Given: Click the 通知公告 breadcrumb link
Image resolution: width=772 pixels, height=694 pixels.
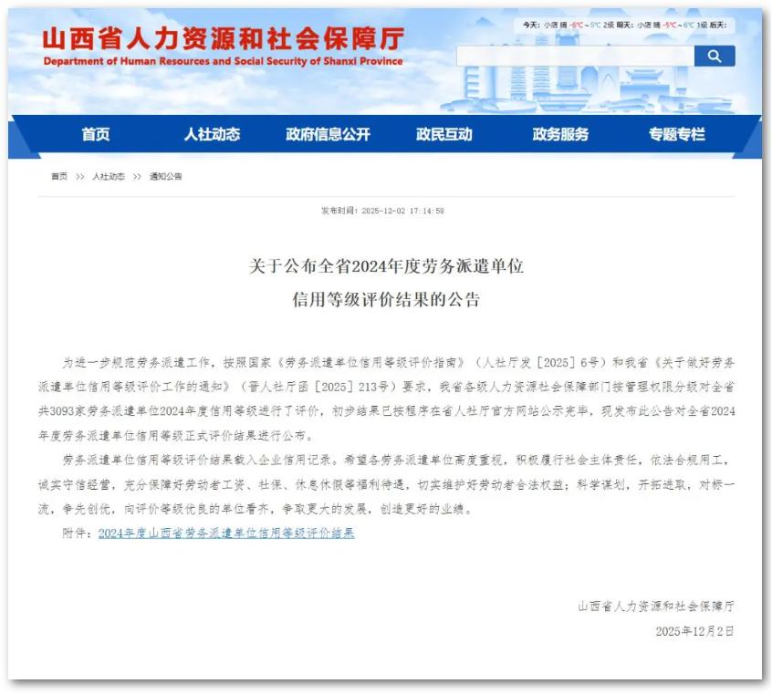Looking at the screenshot, I should coord(166,176).
